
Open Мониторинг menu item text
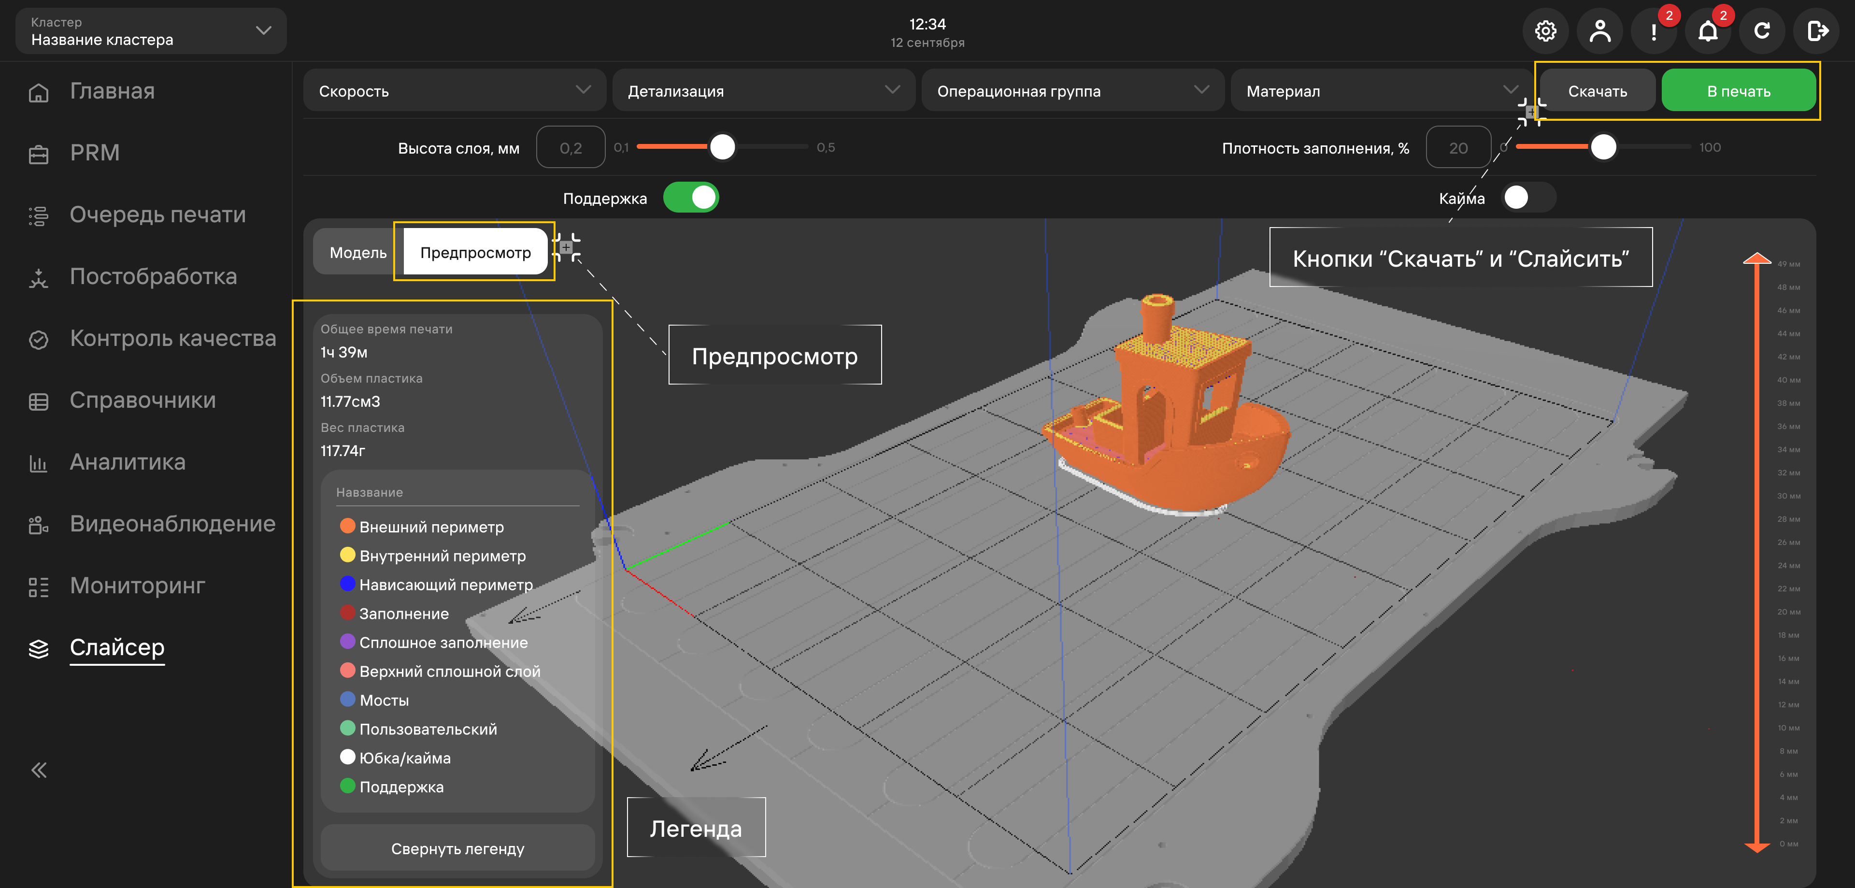[138, 586]
